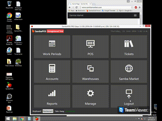The image size is (162, 121).
Task: Click the SambaPOS logo in header
Action: pos(39,31)
